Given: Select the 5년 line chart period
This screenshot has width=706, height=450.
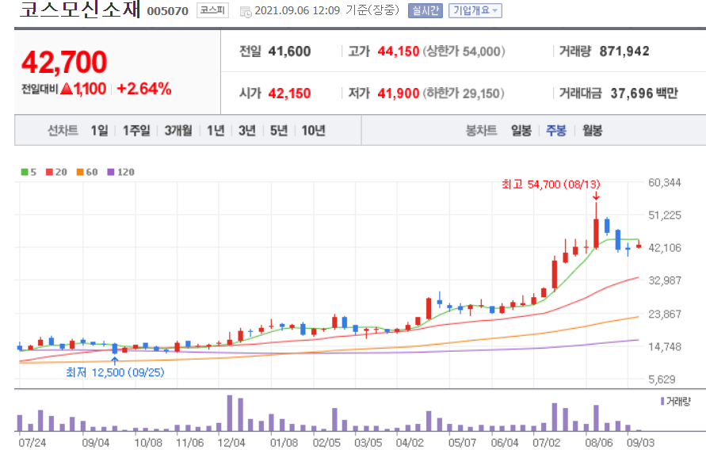Looking at the screenshot, I should (279, 131).
